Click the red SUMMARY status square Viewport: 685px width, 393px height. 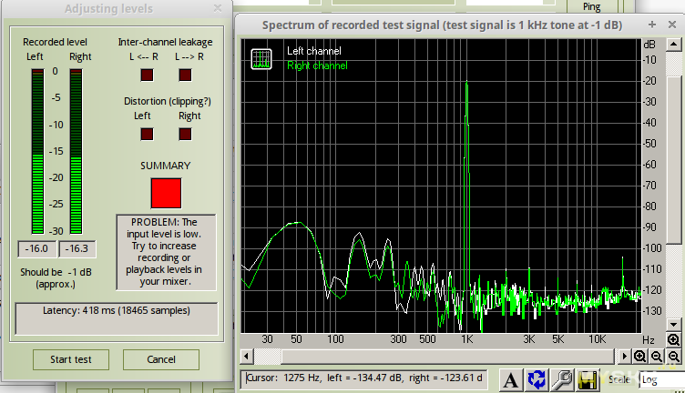coord(166,192)
